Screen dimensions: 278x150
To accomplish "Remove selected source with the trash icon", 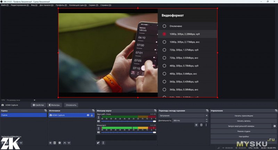I will coord(55,143).
